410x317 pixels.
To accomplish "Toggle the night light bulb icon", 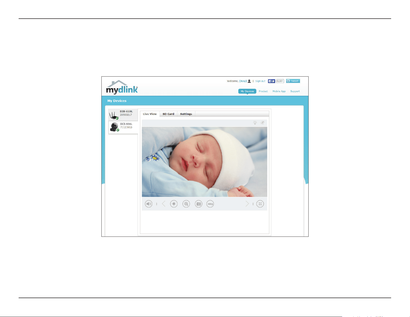I will (255, 123).
